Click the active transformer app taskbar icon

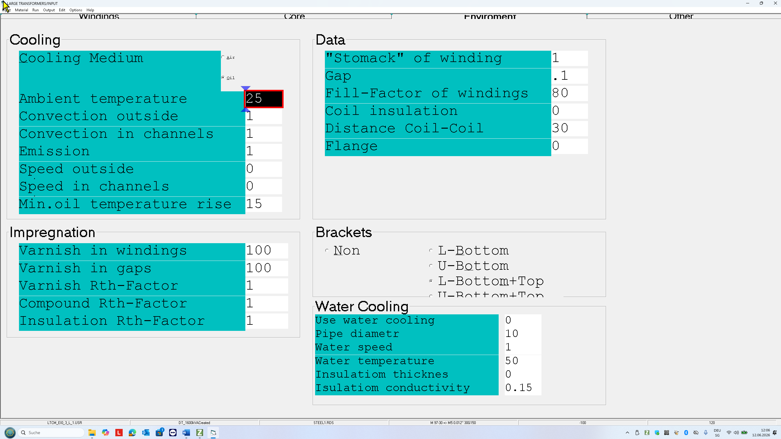coord(213,433)
